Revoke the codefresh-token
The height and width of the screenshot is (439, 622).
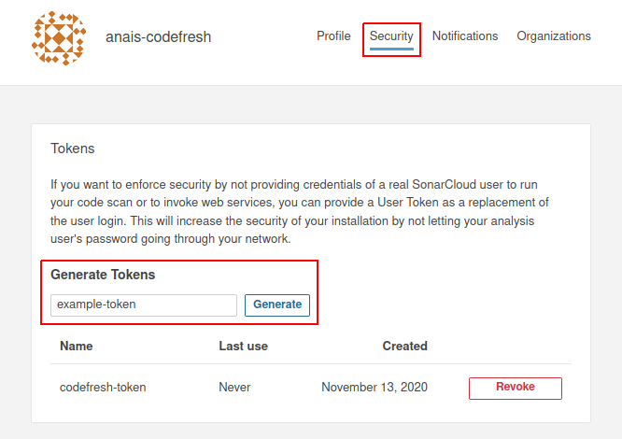click(x=515, y=388)
